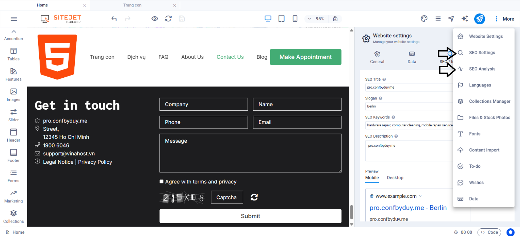Switch to mobile phone device view
The width and height of the screenshot is (520, 236).
pos(295,19)
